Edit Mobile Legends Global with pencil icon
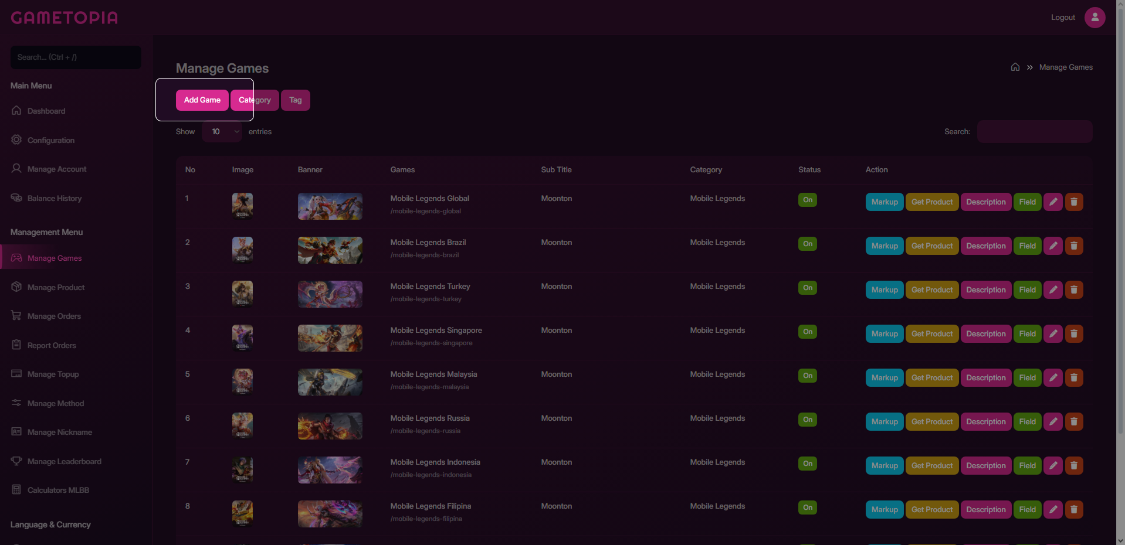The image size is (1125, 545). point(1053,202)
